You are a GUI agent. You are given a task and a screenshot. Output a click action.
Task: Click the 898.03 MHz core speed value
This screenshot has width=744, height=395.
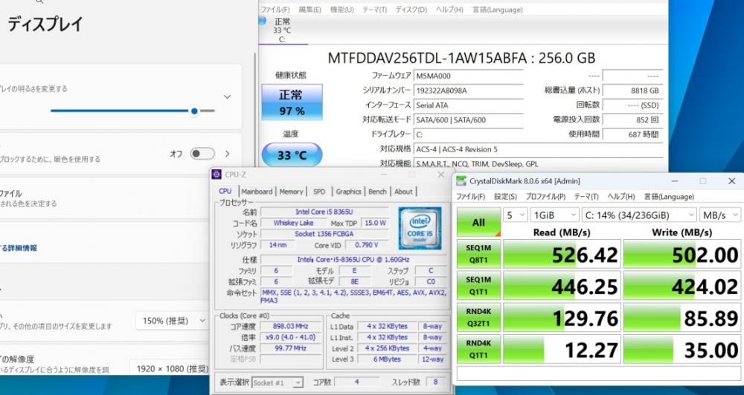click(290, 327)
